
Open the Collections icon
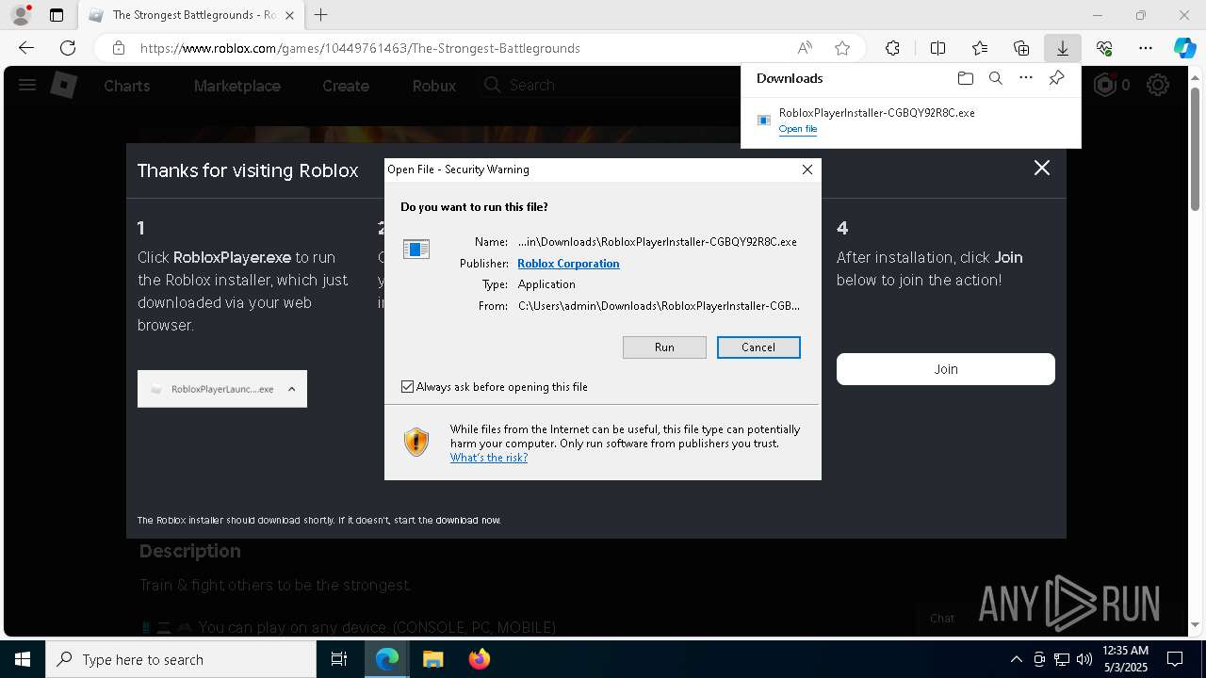click(1021, 48)
